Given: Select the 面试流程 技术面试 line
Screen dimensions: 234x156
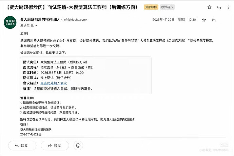Looking at the screenshot, I should 58,67.
